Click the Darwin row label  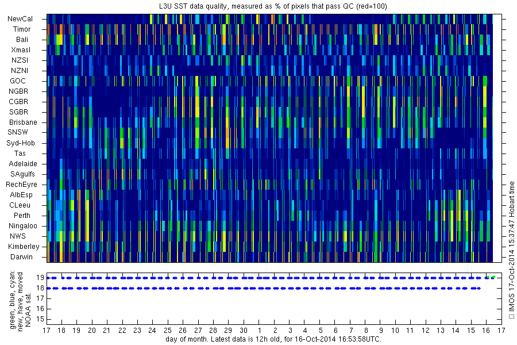(x=21, y=257)
